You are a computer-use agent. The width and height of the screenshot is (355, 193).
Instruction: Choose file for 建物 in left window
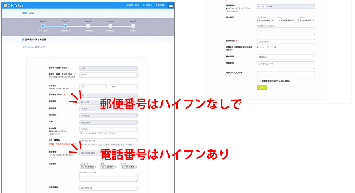[107, 167]
